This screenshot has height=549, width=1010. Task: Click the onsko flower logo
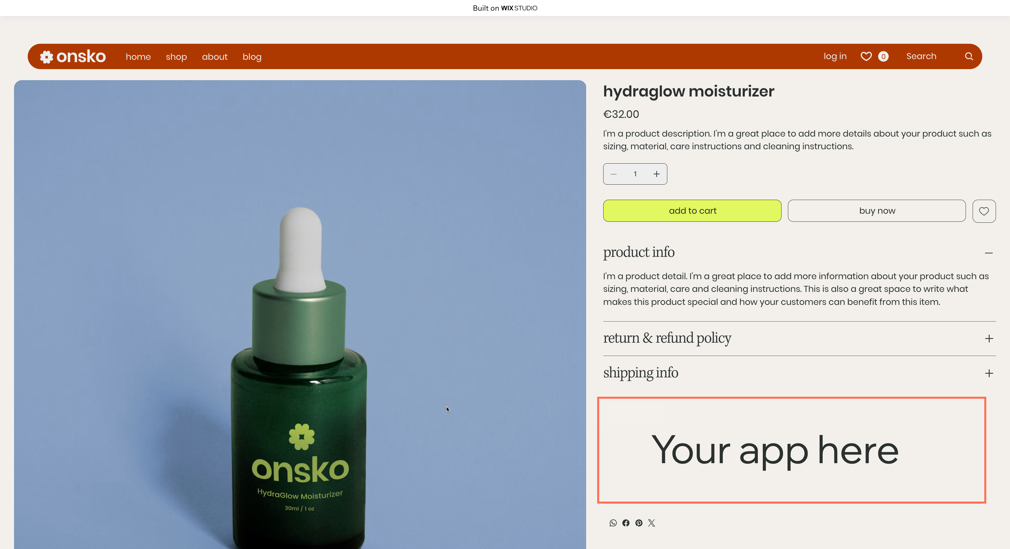pos(47,56)
